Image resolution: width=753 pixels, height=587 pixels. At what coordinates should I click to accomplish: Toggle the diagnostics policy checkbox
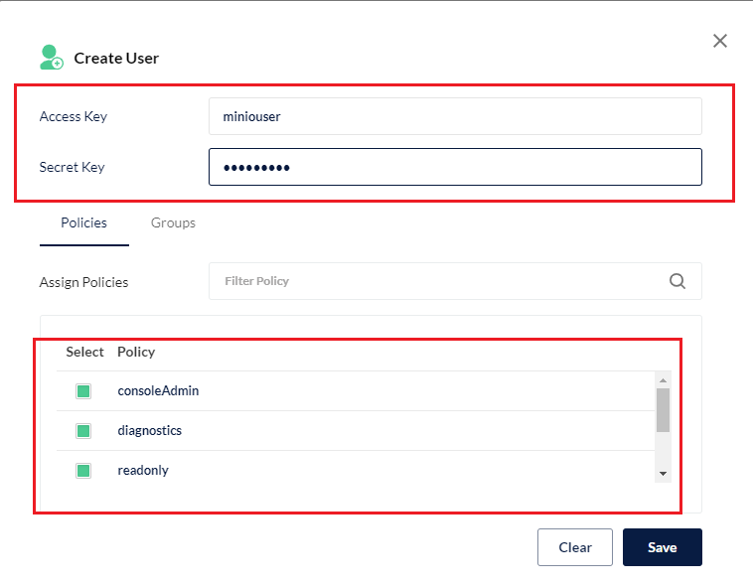(83, 431)
